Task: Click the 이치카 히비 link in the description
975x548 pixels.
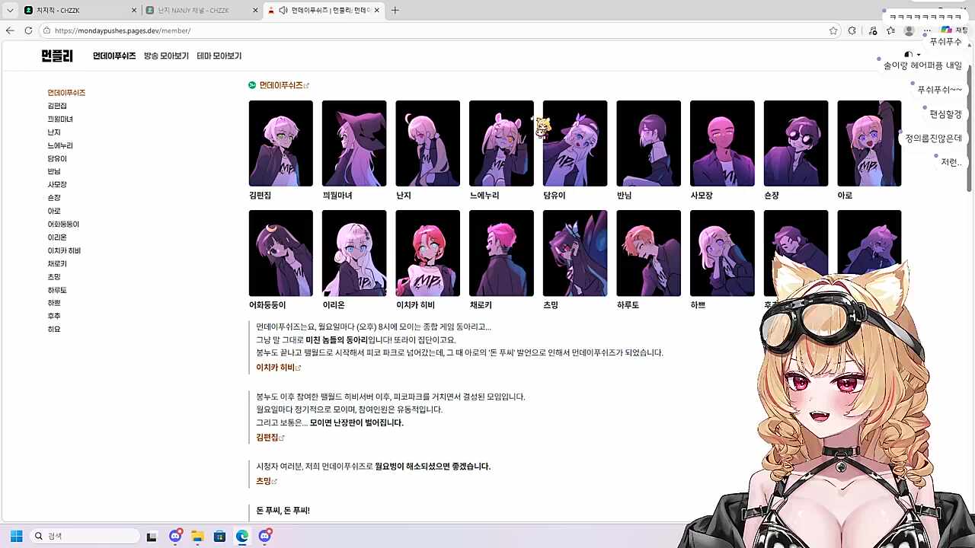Action: pyautogui.click(x=275, y=367)
